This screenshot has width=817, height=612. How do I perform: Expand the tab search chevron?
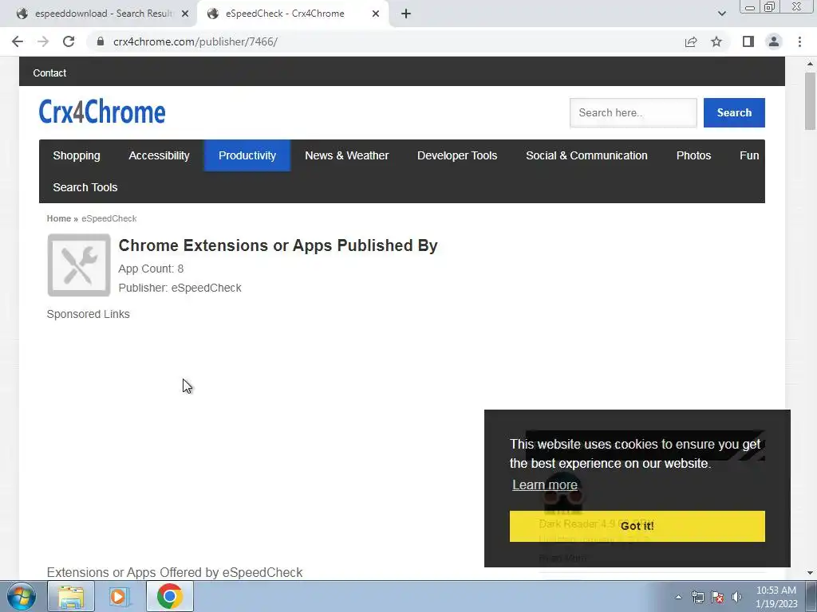coord(721,14)
